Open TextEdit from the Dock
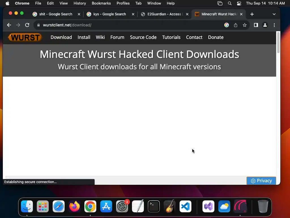 point(138,206)
